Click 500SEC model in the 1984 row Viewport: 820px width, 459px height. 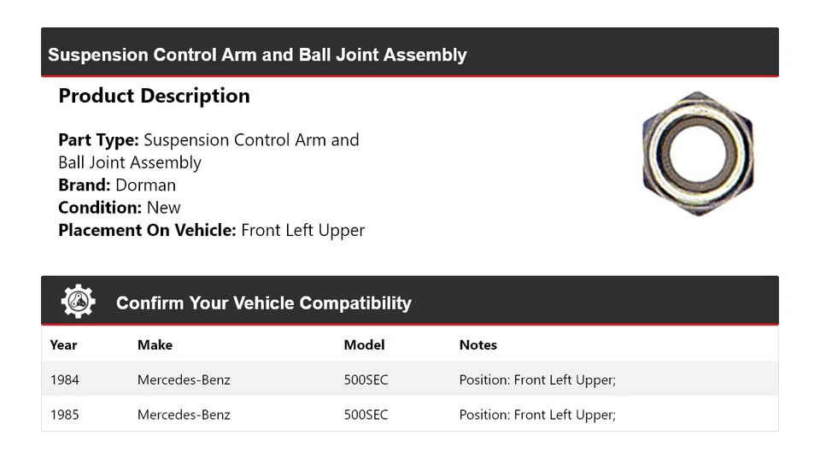pos(366,380)
